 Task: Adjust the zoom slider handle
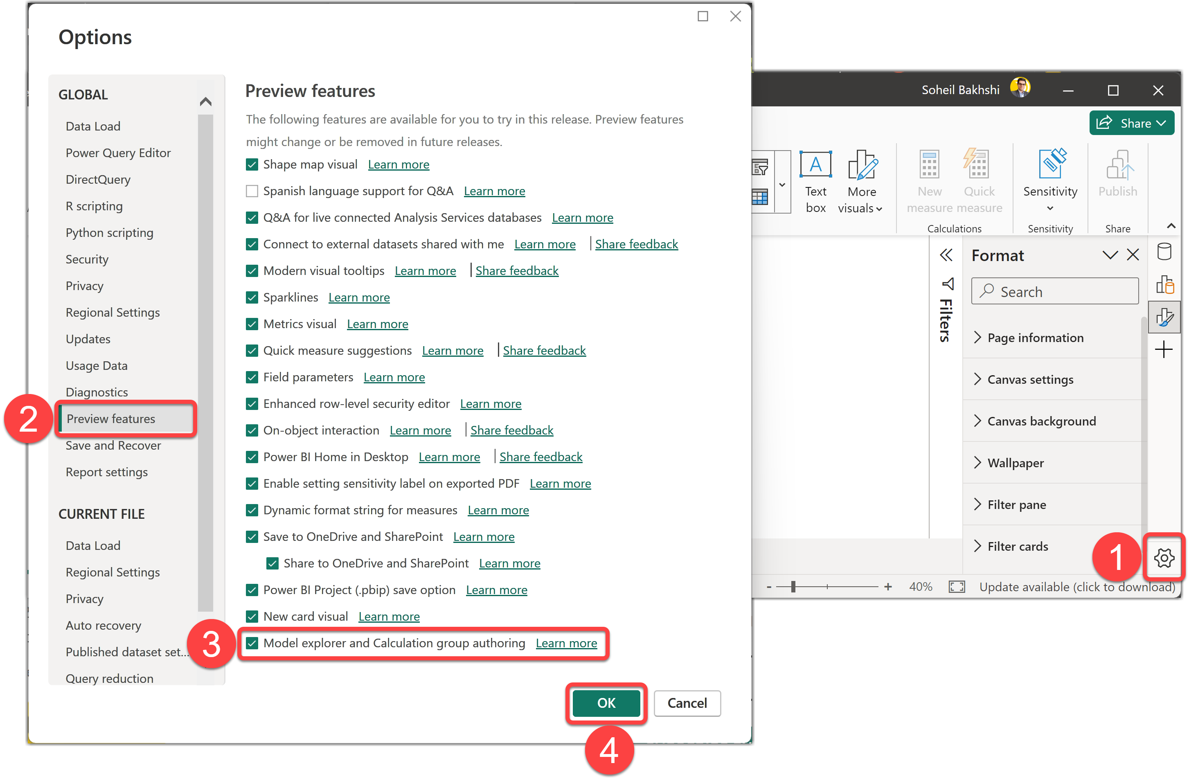tap(793, 586)
